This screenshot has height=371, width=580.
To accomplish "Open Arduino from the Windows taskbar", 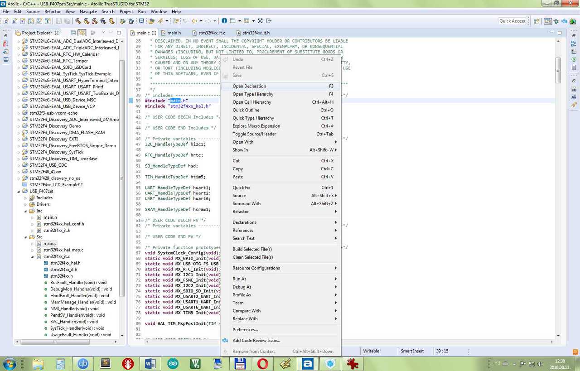I will pyautogui.click(x=173, y=363).
